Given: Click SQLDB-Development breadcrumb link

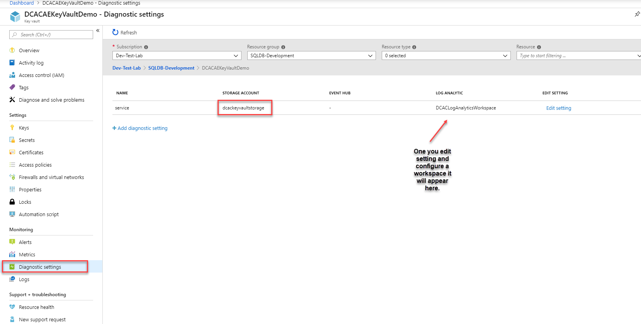Looking at the screenshot, I should click(171, 68).
